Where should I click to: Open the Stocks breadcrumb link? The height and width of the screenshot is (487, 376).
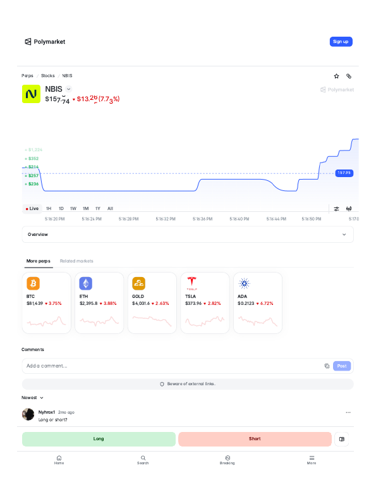[x=48, y=75]
